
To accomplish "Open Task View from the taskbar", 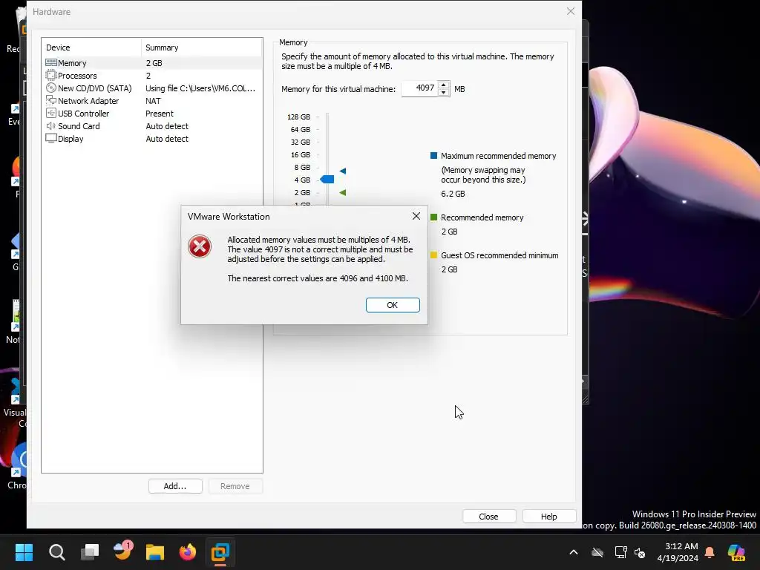I will [x=90, y=552].
